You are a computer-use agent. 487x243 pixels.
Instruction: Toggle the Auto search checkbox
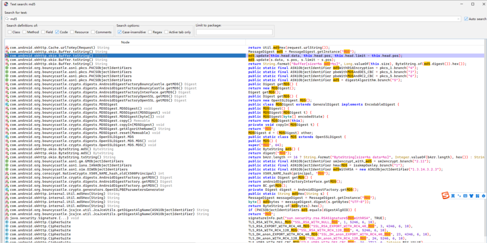pyautogui.click(x=466, y=19)
